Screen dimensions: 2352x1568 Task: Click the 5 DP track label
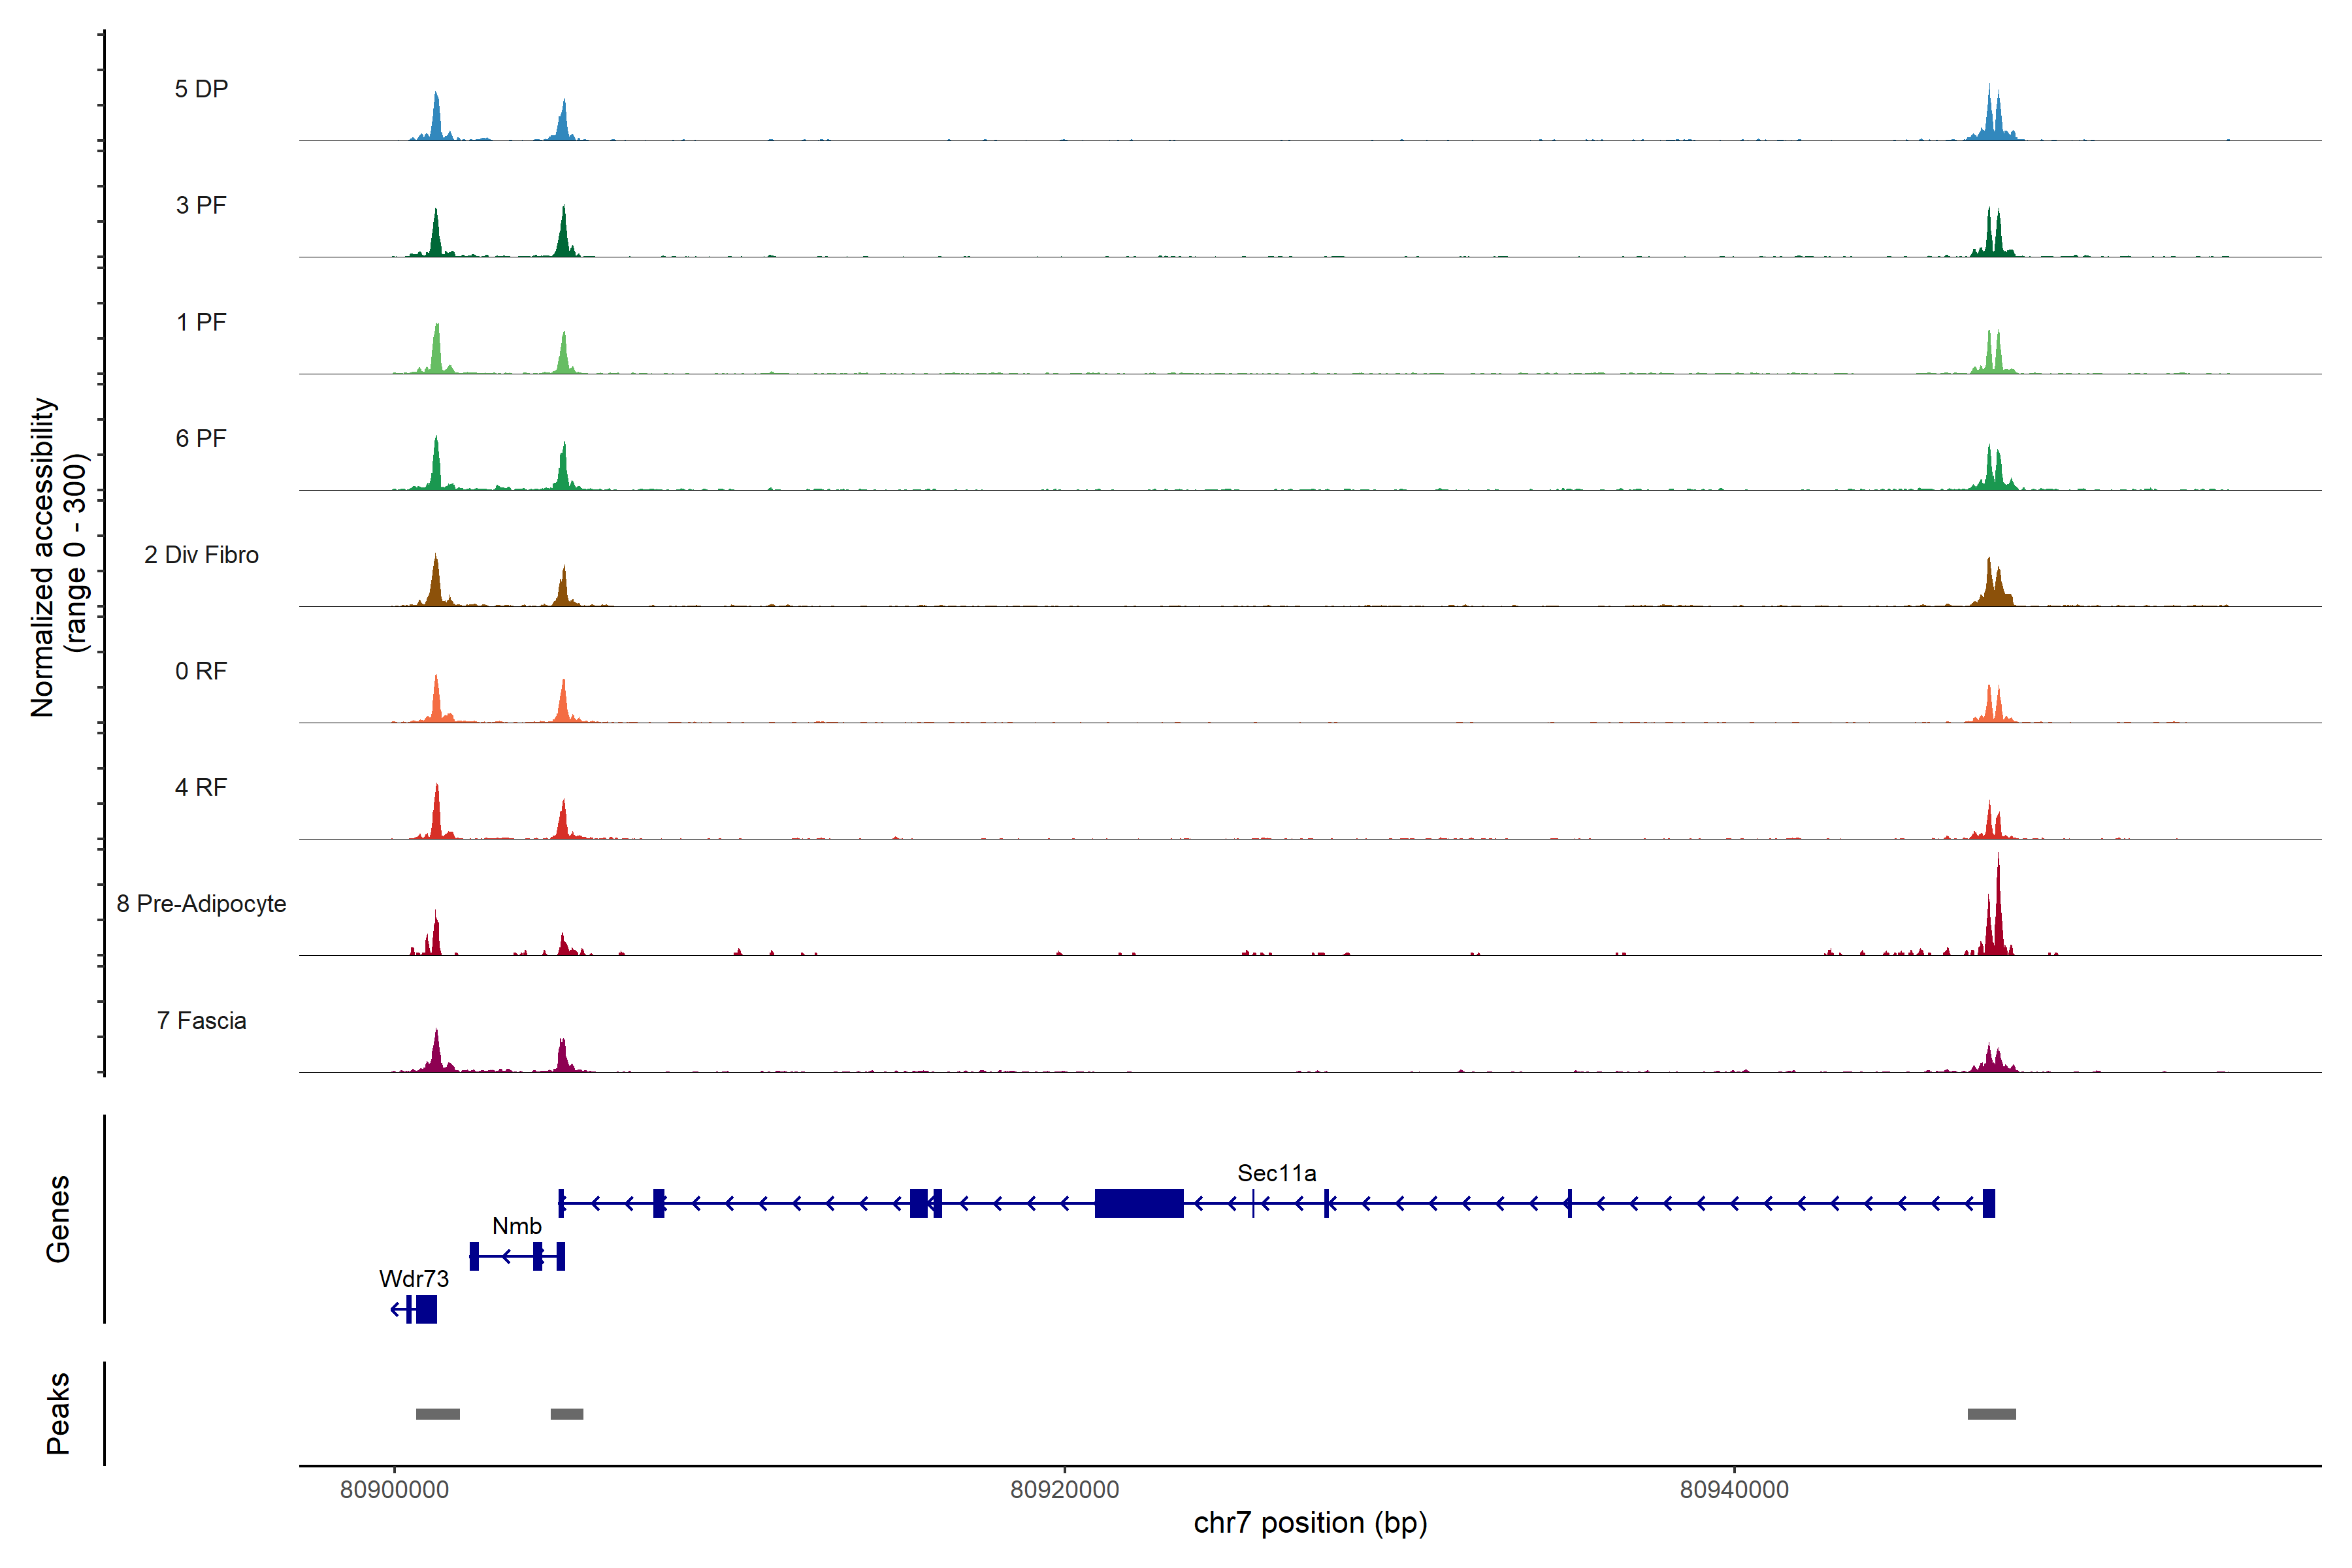click(201, 89)
